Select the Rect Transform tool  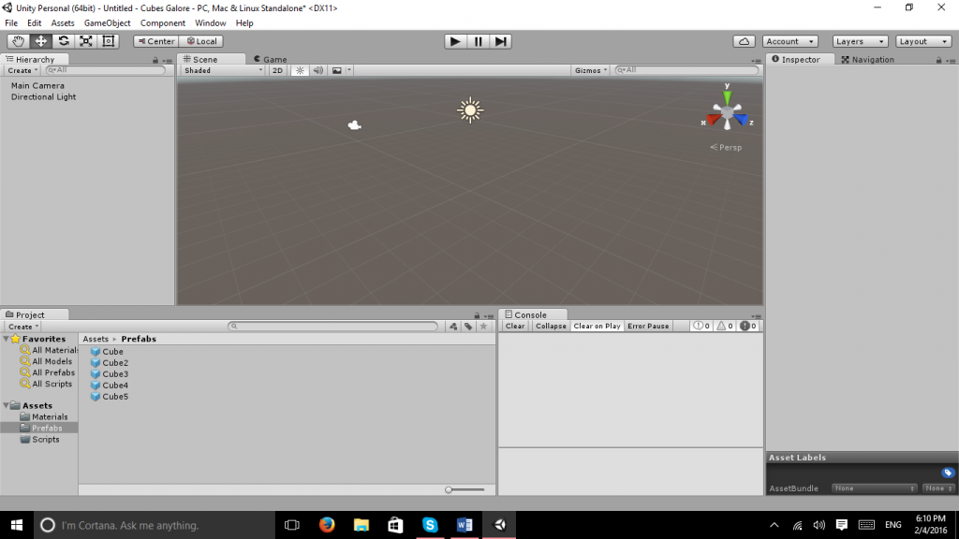[x=106, y=40]
